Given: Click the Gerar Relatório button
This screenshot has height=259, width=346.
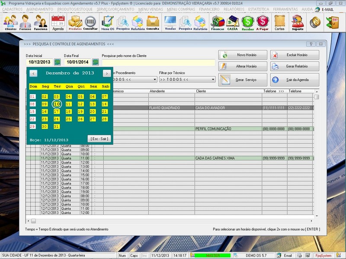Looking at the screenshot, I should pyautogui.click(x=295, y=66).
